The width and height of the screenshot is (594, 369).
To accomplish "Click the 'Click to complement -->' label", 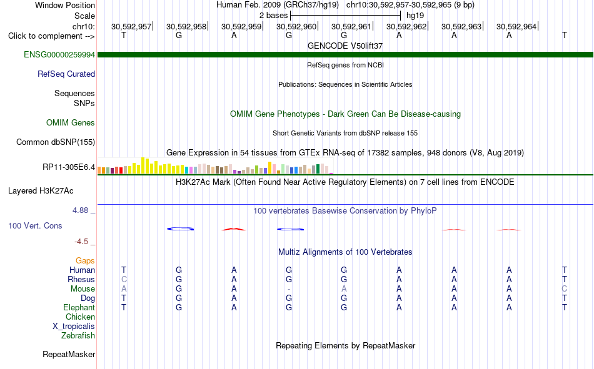I will (x=51, y=36).
